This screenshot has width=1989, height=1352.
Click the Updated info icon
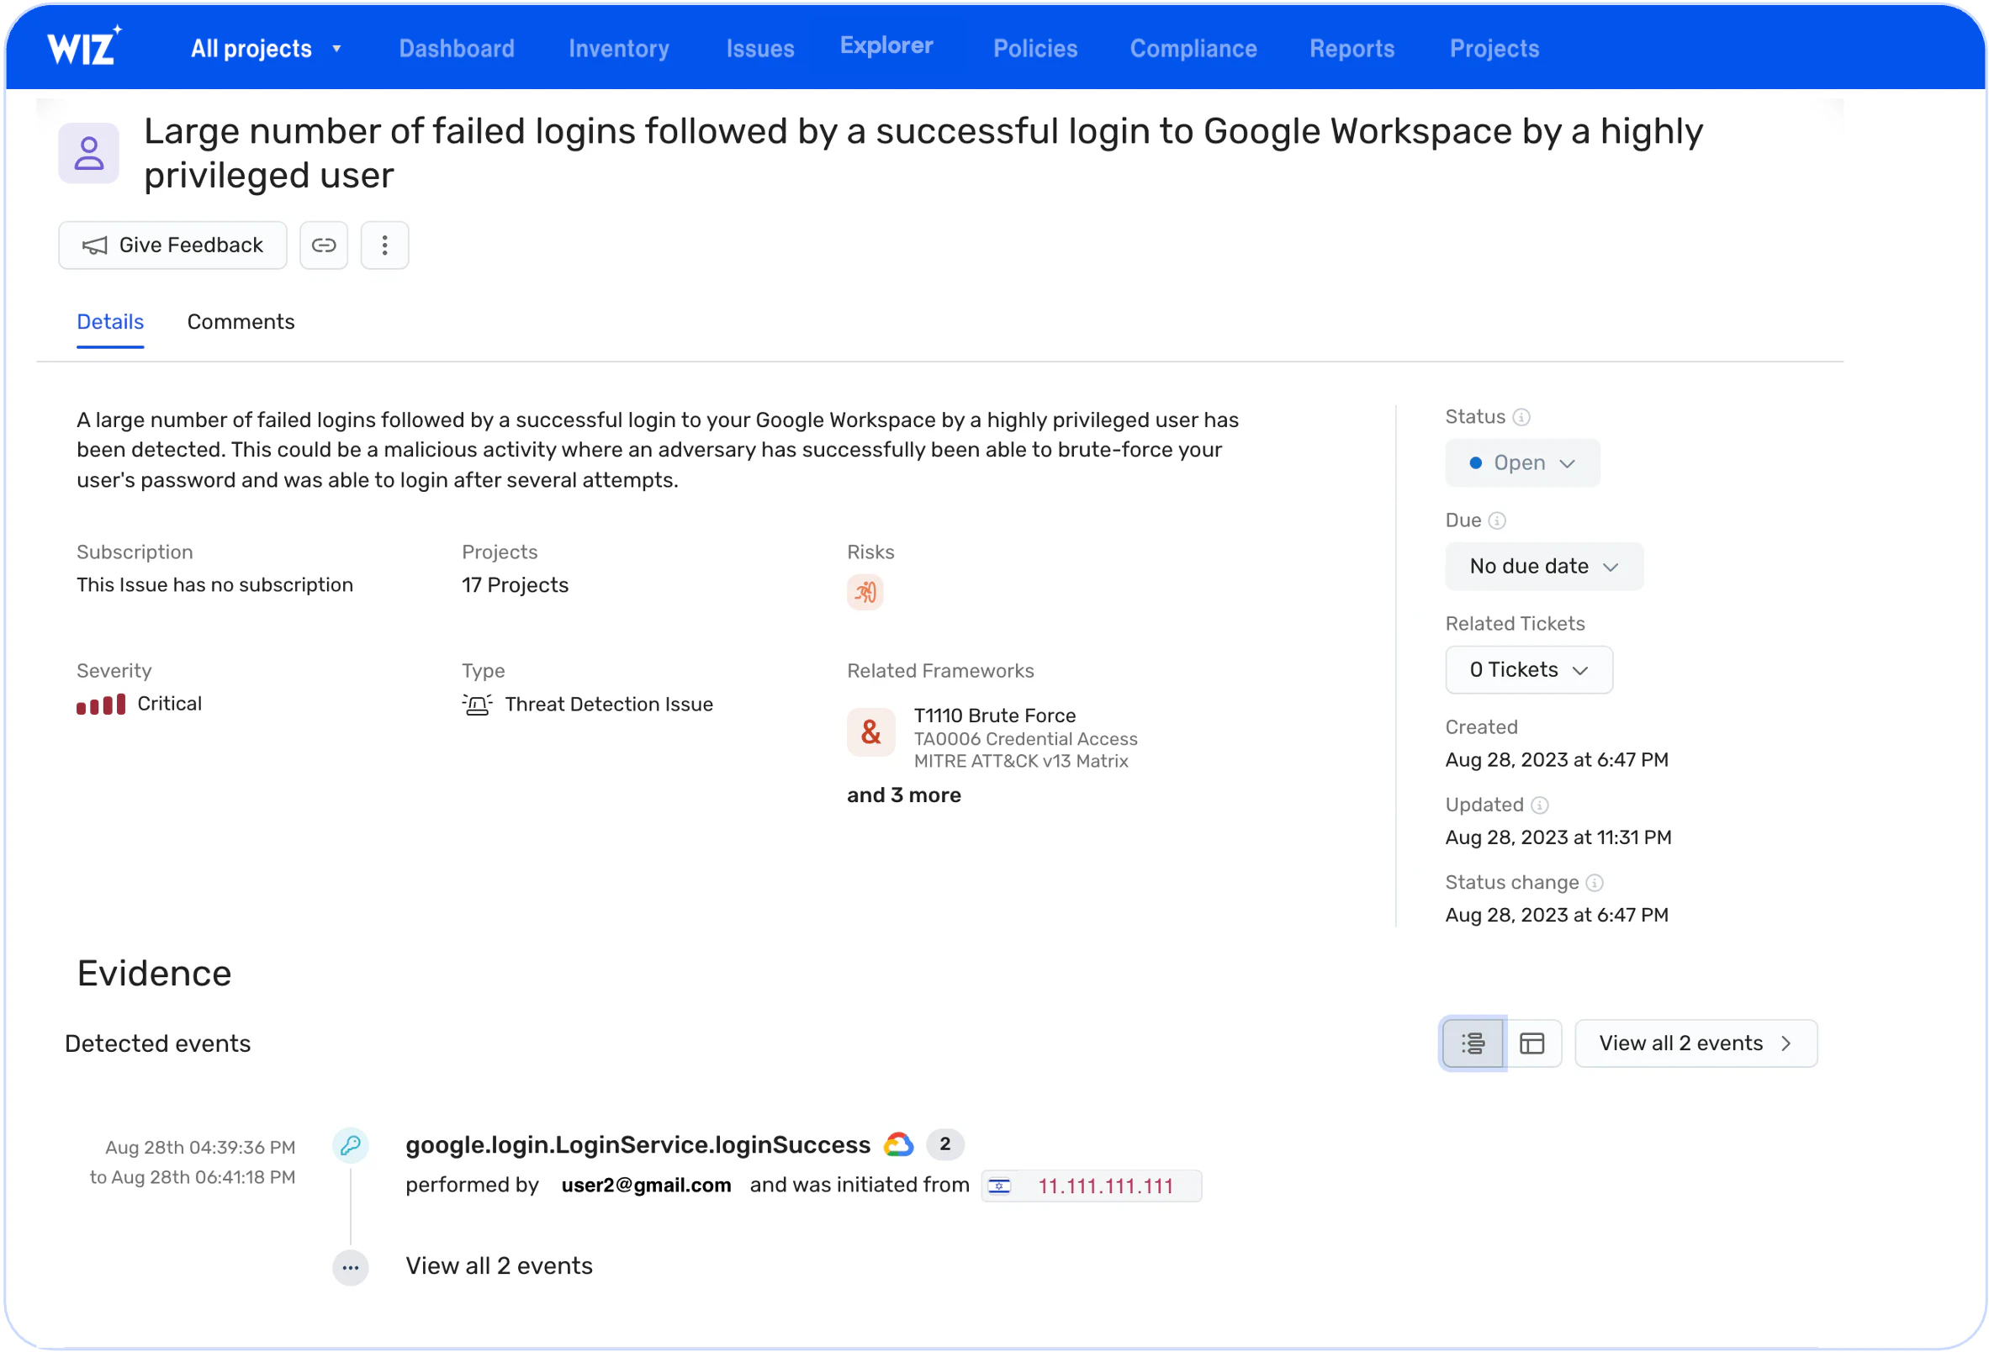tap(1540, 805)
